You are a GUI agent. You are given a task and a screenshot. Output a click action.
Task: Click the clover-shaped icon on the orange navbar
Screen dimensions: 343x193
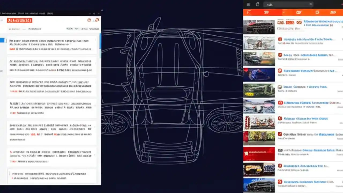click(x=266, y=12)
